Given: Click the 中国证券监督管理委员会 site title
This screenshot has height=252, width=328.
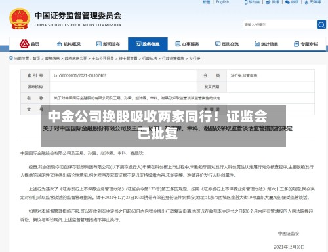Looking at the screenshot, I should coord(78,16).
